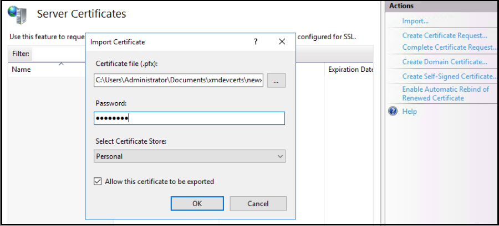Sort the list by Name column header

22,70
